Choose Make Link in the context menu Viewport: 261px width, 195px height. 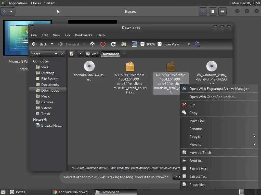point(219,121)
